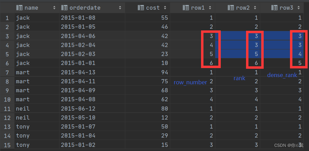Click the date cell 2015-01-01
Image resolution: width=309 pixels, height=151 pixels.
[92, 63]
